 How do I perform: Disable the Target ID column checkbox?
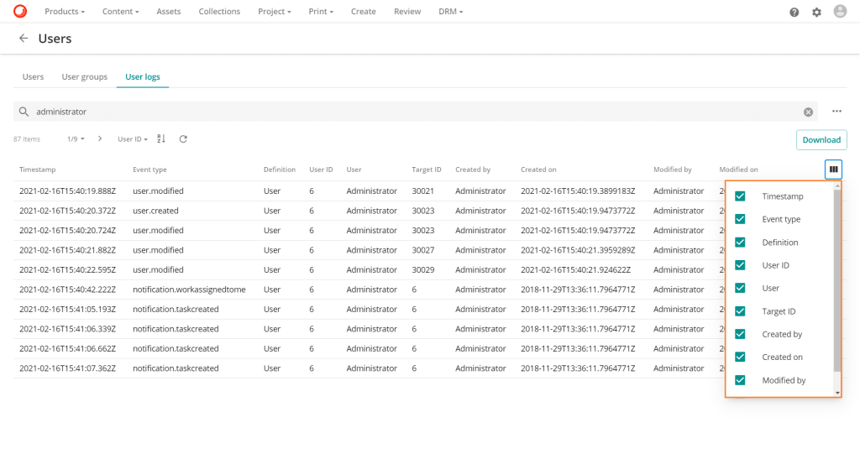click(x=740, y=311)
